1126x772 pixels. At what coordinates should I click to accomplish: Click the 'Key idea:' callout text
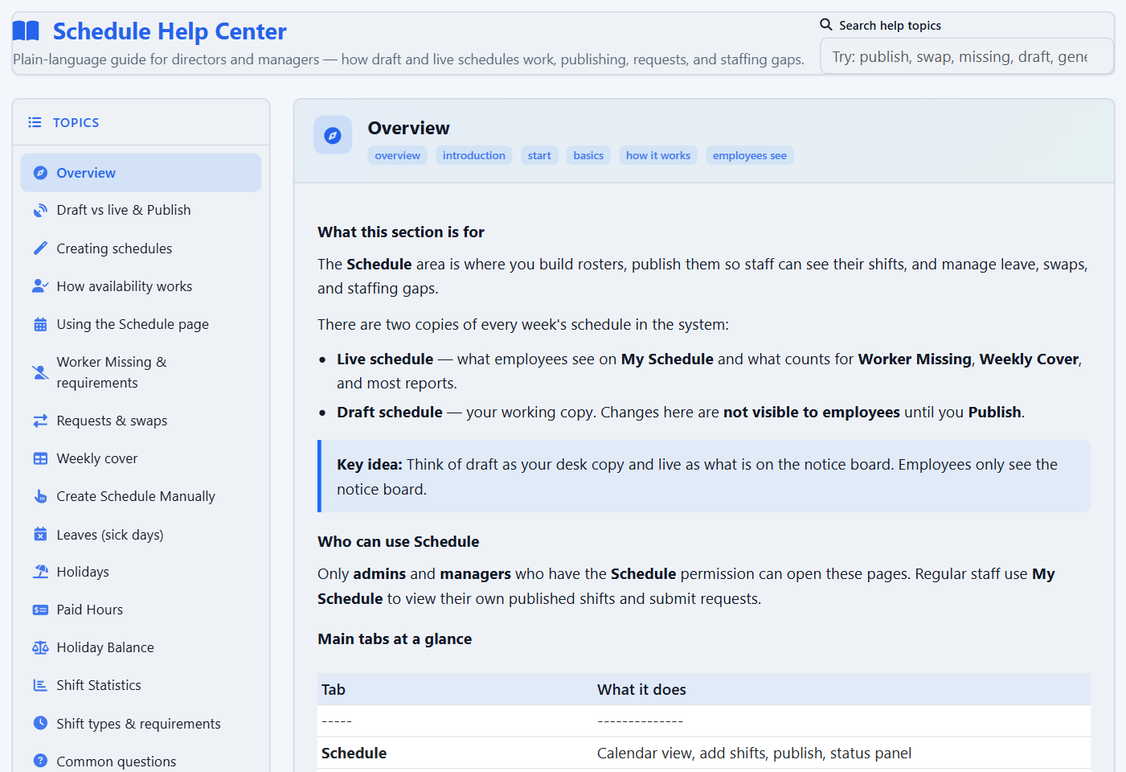point(370,464)
